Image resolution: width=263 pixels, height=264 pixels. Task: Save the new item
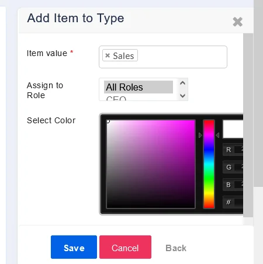click(74, 247)
